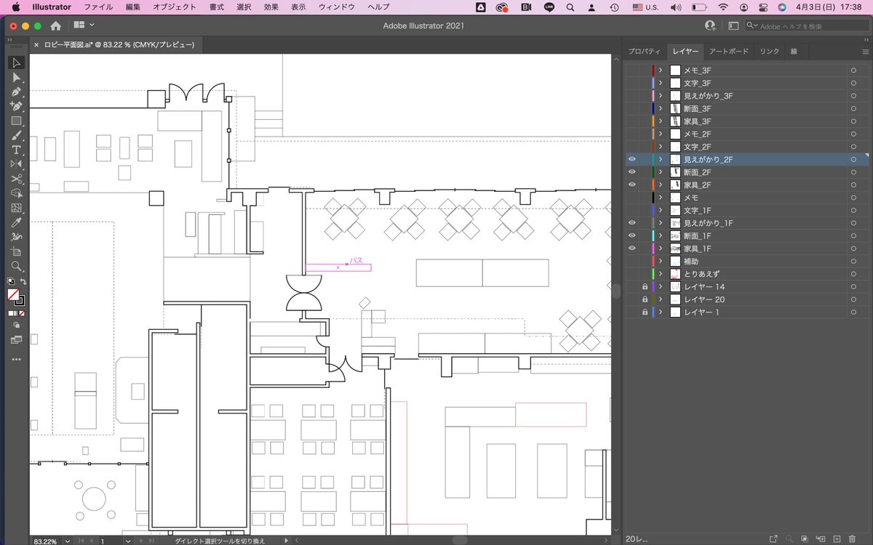Expand the とりあえず layer
This screenshot has height=545, width=873.
coord(661,274)
